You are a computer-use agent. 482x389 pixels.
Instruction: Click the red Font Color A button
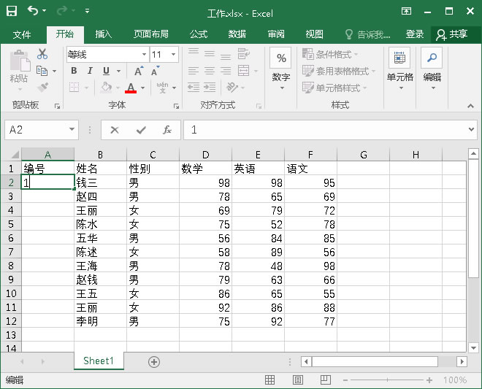[131, 88]
